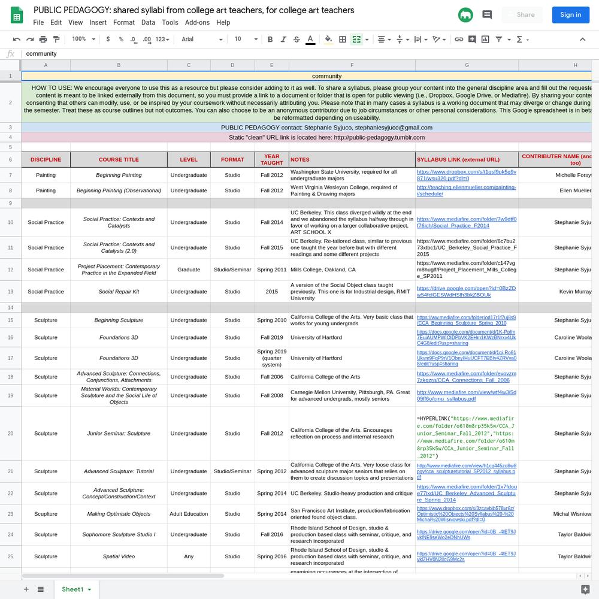Decrease decimal places
This screenshot has height=599, width=599.
pyautogui.click(x=134, y=40)
